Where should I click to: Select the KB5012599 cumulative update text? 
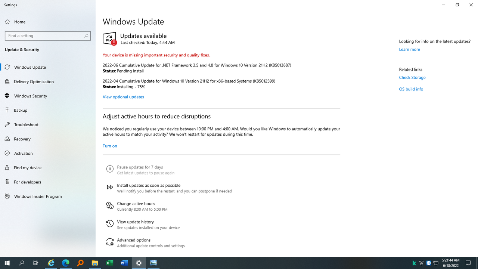click(189, 81)
